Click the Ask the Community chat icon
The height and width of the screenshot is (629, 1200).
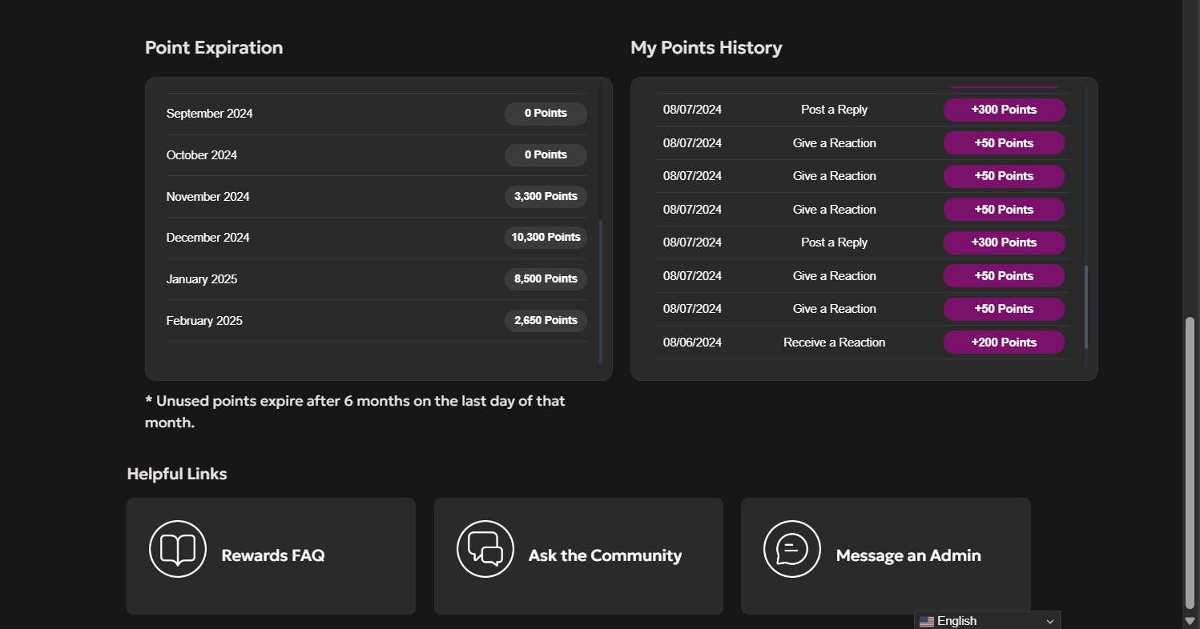point(485,549)
